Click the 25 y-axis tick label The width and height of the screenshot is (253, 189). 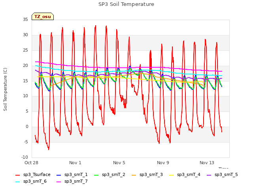(x=25, y=50)
